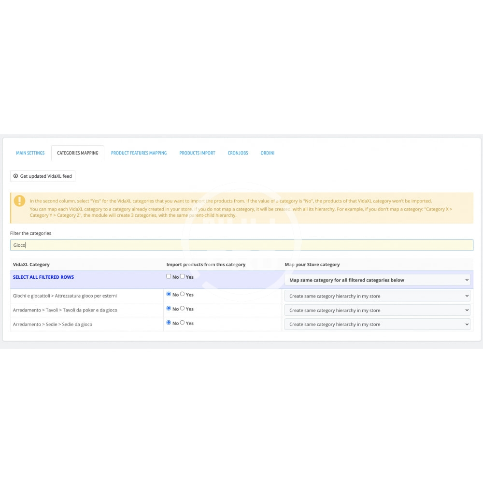
Task: Open the Ordini tab
Action: [267, 153]
